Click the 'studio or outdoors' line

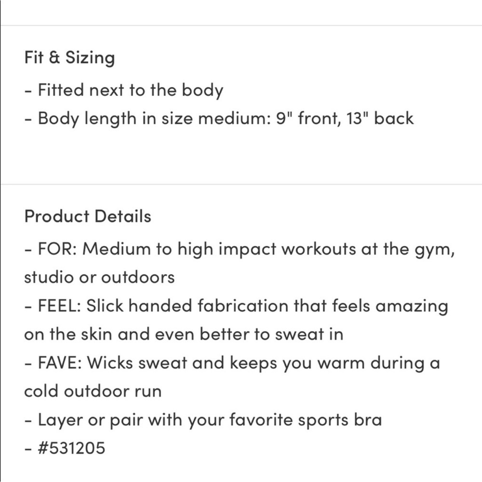coord(99,277)
